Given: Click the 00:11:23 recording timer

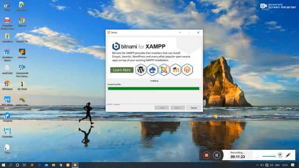Looking at the screenshot, I should coord(238,157).
